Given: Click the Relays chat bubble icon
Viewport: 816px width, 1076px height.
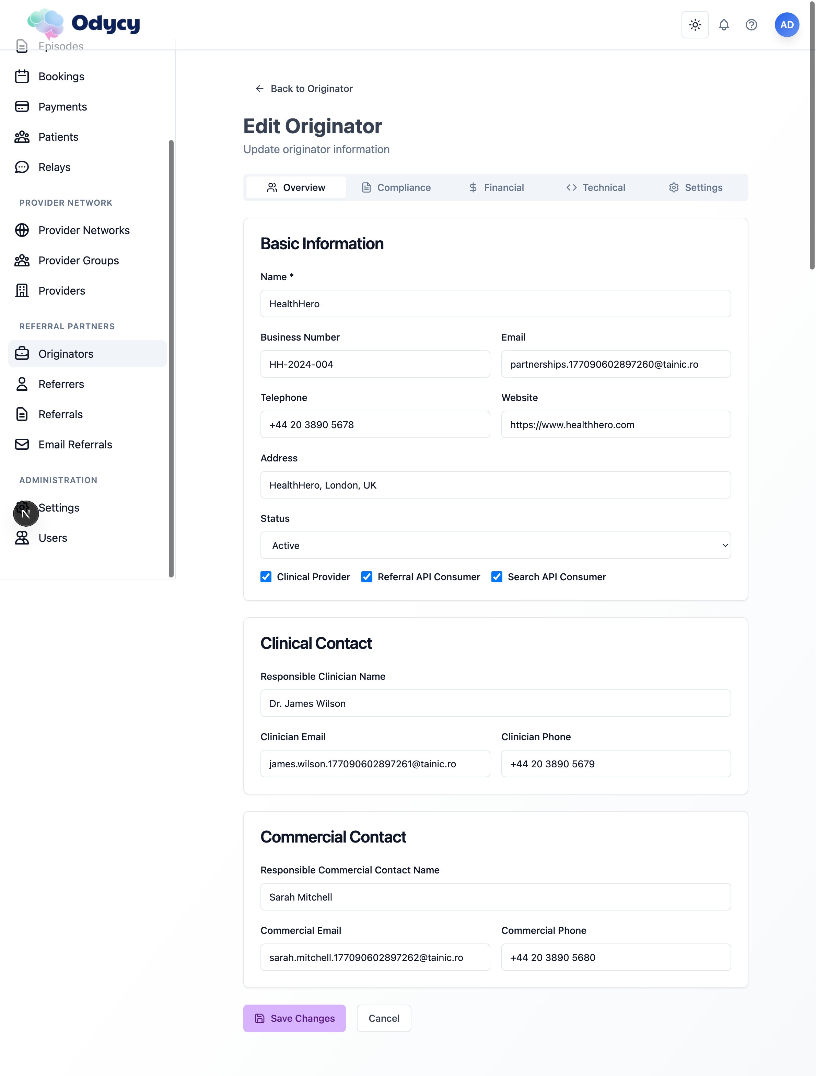Looking at the screenshot, I should pos(22,167).
